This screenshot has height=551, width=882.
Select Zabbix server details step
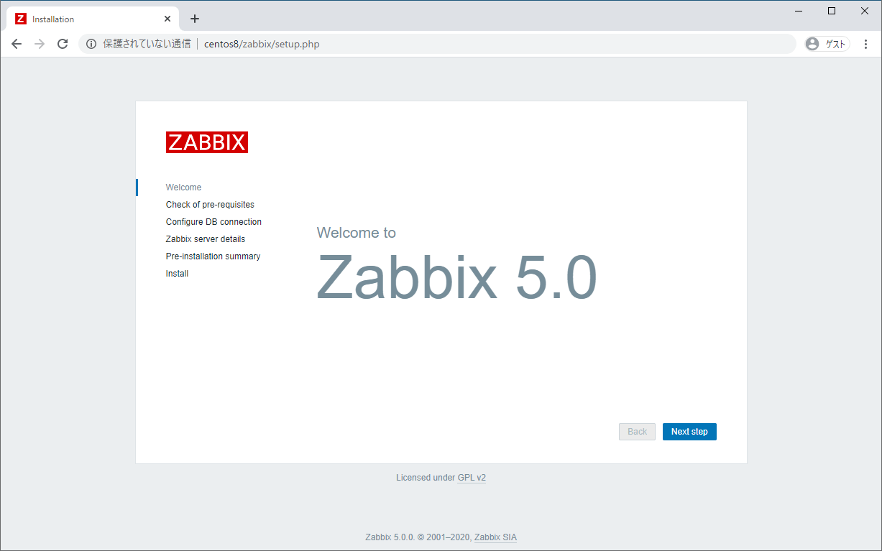tap(206, 239)
